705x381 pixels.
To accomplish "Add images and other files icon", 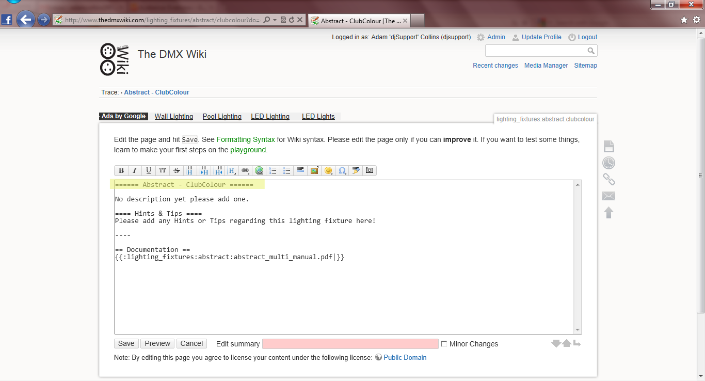I will (314, 170).
